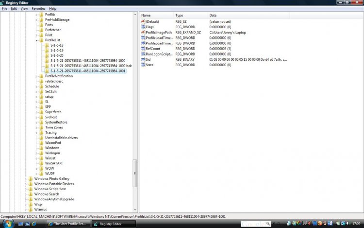
Task: Select the key ending in 2897745984-1001
Action: 88,71
